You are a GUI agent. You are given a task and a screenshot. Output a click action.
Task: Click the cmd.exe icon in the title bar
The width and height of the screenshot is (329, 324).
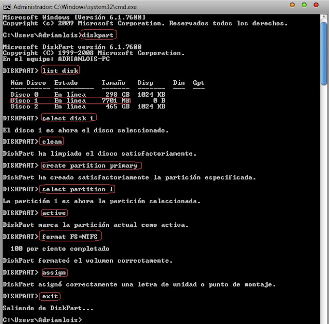tap(7, 7)
